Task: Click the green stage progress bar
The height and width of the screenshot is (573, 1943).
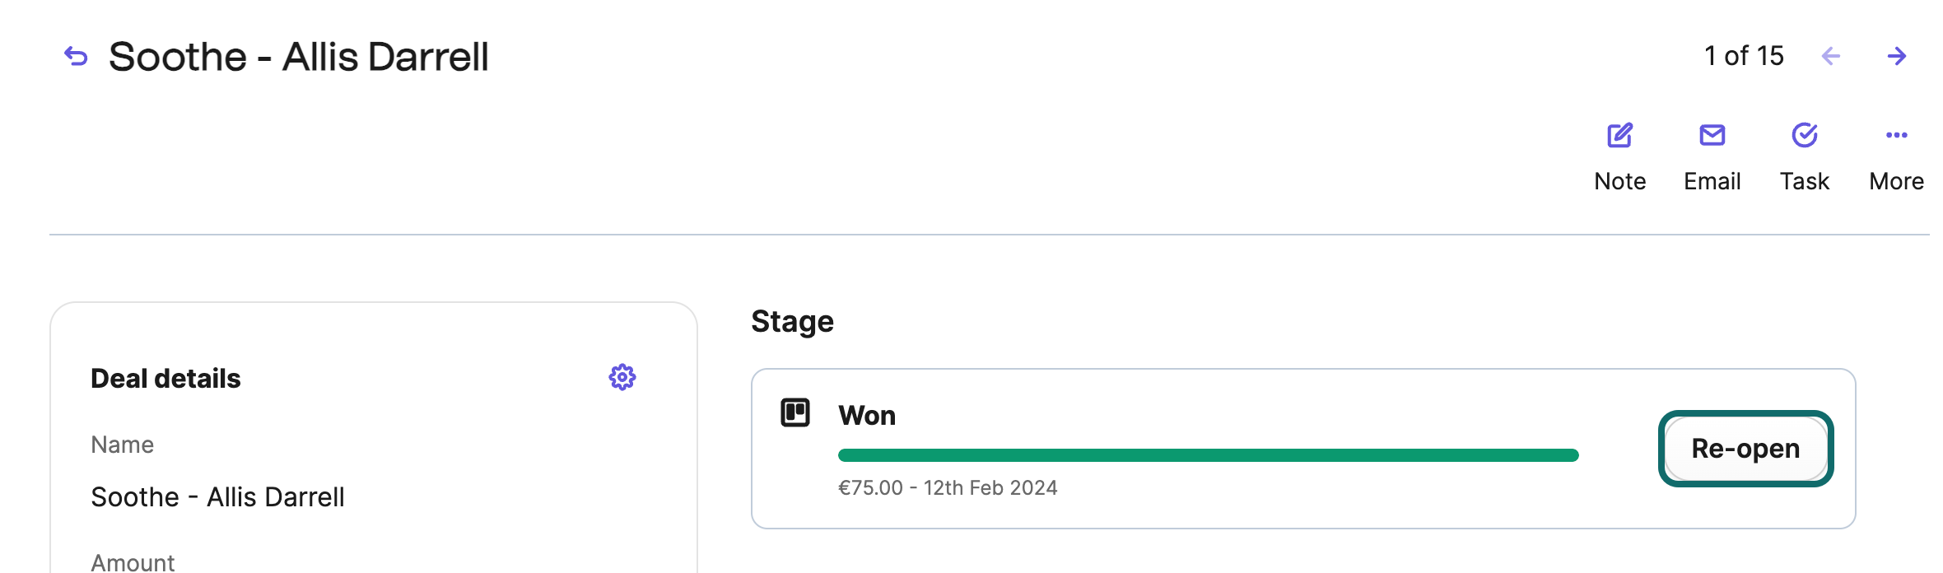Action: click(x=1208, y=455)
